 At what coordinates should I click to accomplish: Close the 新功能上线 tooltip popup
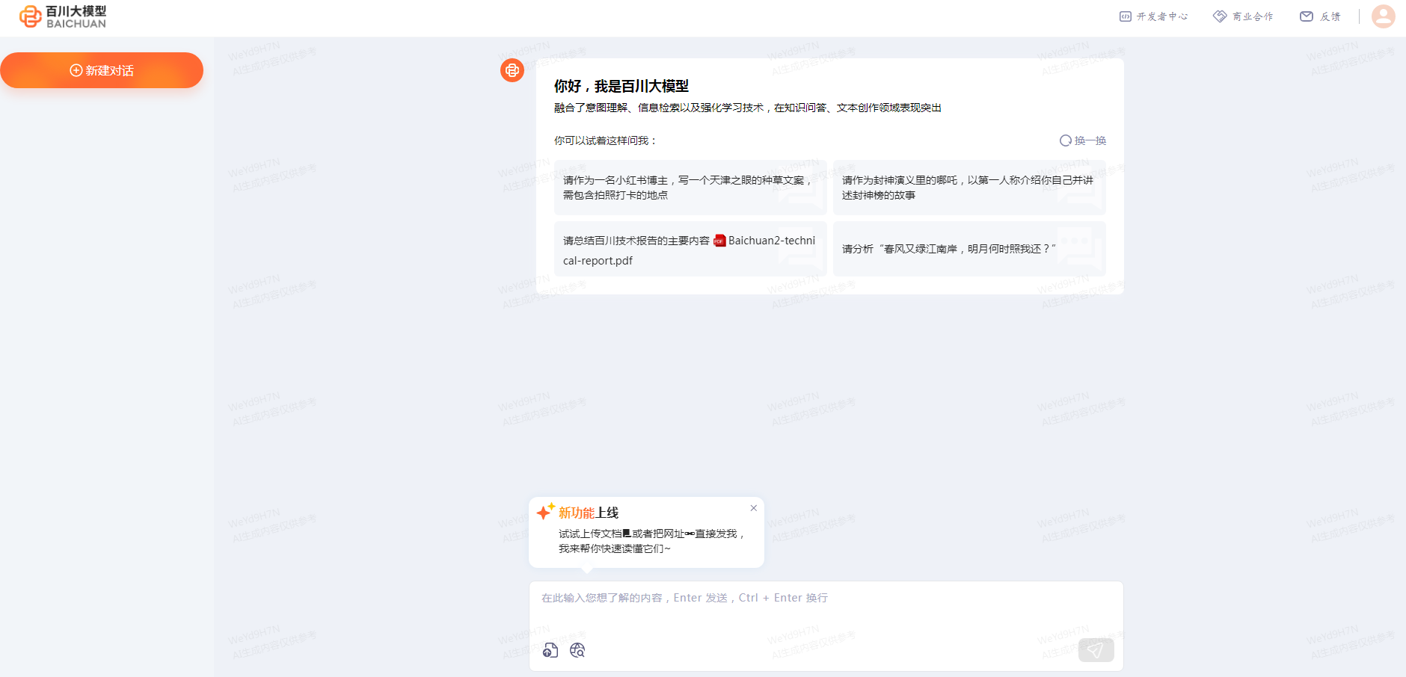[754, 508]
